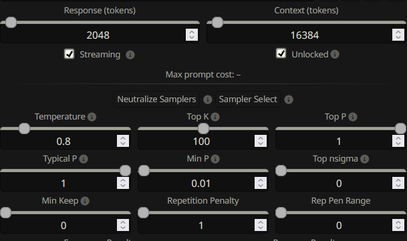Screen dimensions: 407x241
Task: Click the info icon next to Streaming
Action: tap(130, 55)
